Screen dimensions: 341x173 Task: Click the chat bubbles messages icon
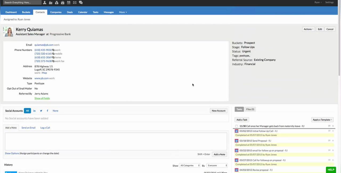click(x=81, y=3)
